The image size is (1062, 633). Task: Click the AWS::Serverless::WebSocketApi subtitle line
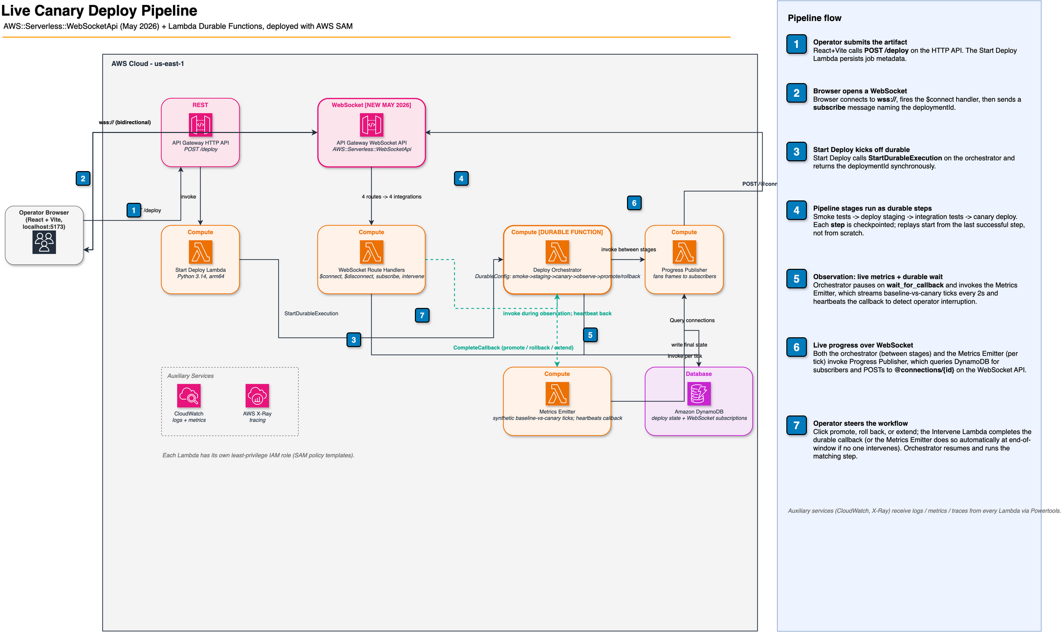pos(178,26)
